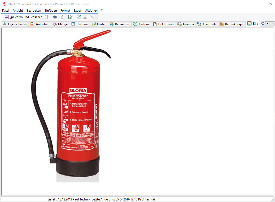Switch to the Referenzen tab

(120, 24)
